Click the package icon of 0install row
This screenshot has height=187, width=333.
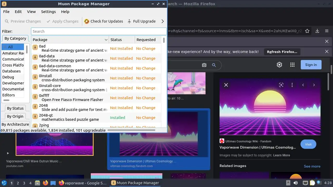[x=35, y=77]
